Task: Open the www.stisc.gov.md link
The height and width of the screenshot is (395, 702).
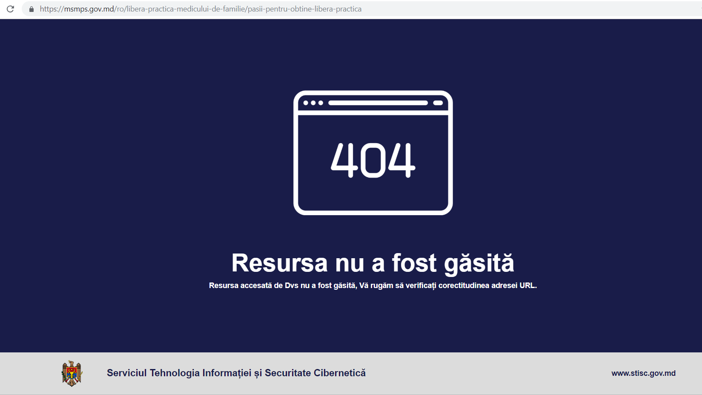Action: [x=643, y=373]
